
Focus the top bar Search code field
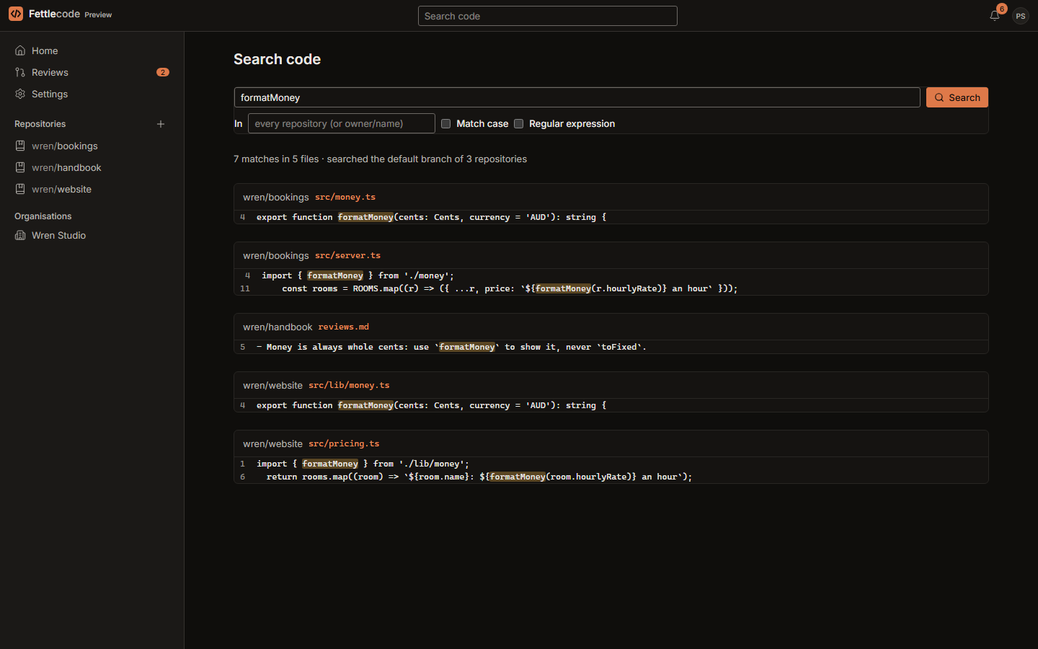(548, 16)
